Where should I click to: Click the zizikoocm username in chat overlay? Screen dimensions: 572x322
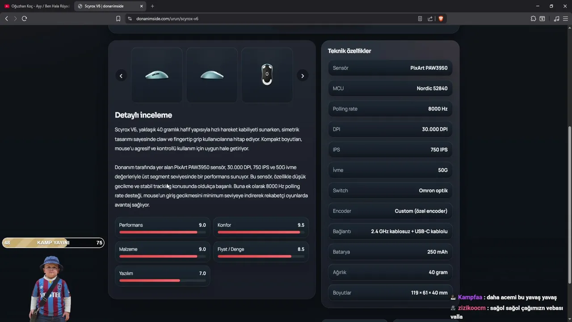(471, 308)
